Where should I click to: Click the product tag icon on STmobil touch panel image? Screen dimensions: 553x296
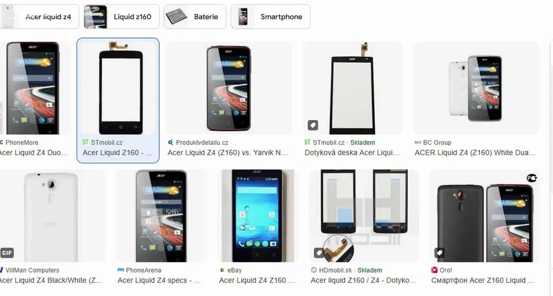click(x=313, y=125)
